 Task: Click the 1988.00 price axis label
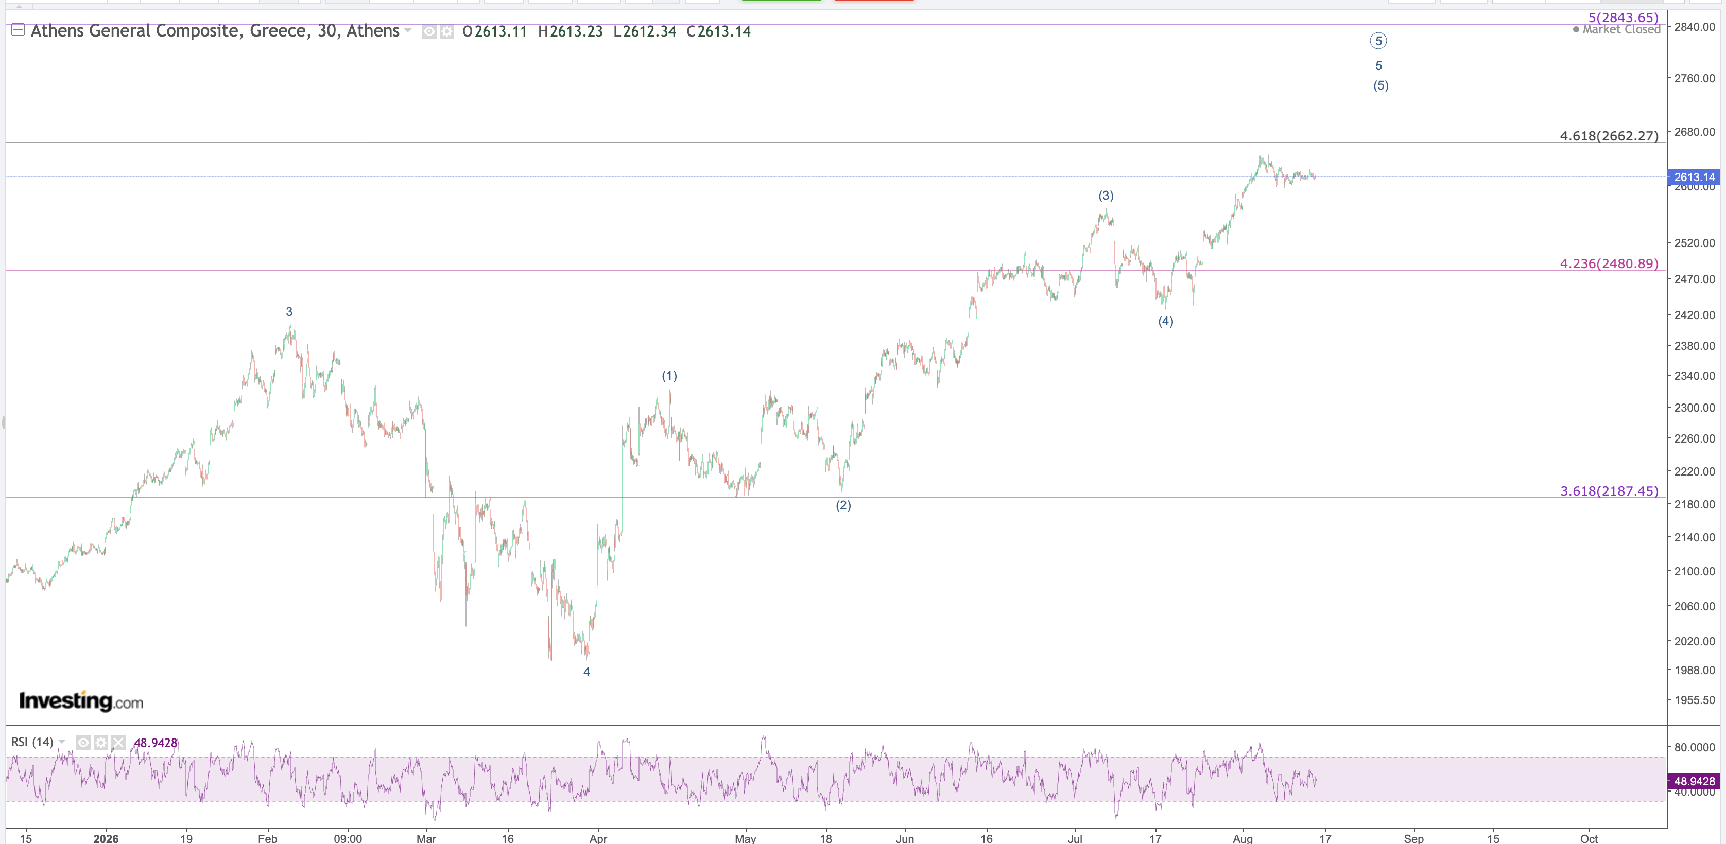point(1695,670)
